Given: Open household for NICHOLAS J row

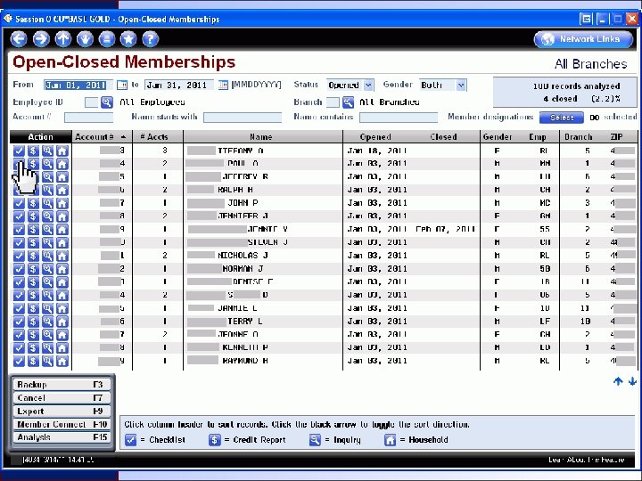Looking at the screenshot, I should 62,256.
